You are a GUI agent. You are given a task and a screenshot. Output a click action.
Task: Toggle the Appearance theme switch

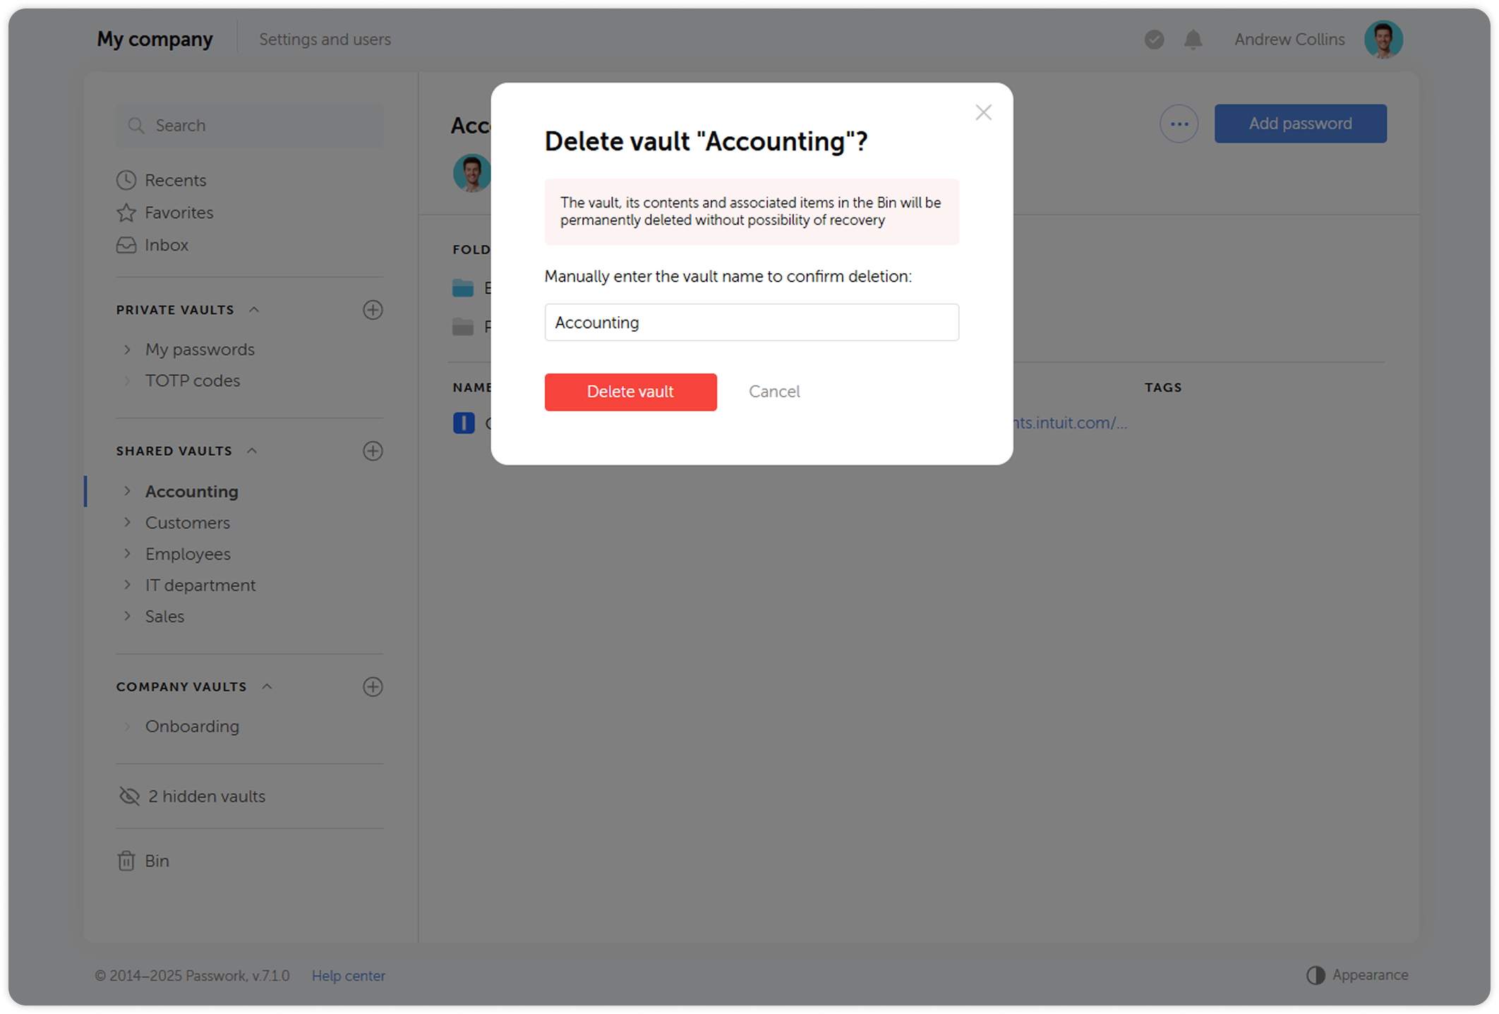click(x=1314, y=975)
